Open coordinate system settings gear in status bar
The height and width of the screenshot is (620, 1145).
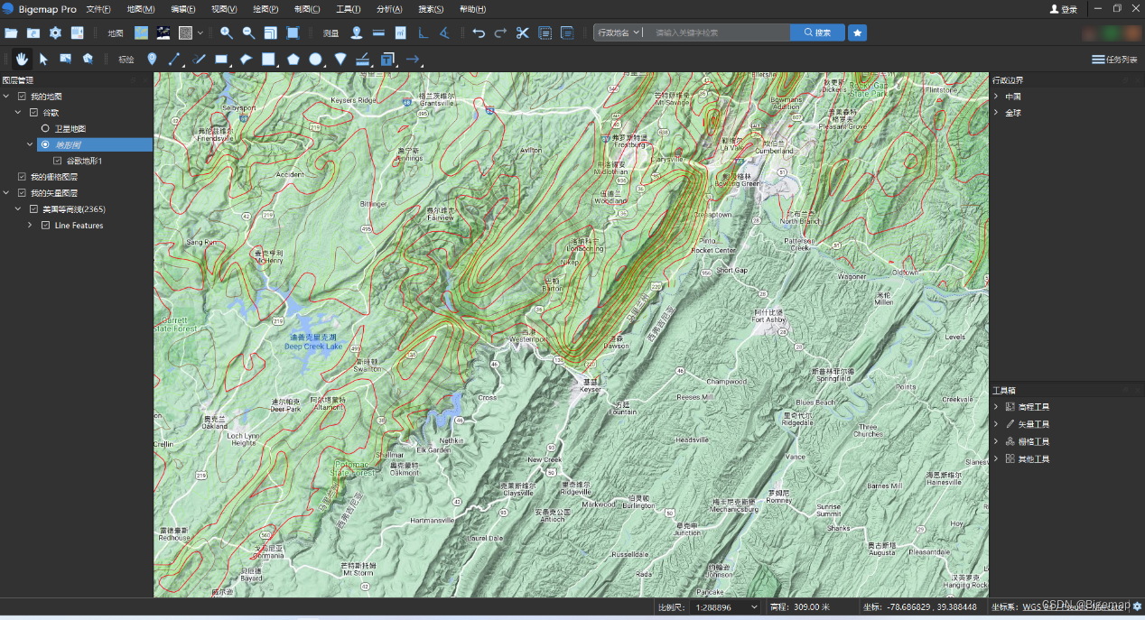[x=1137, y=606]
